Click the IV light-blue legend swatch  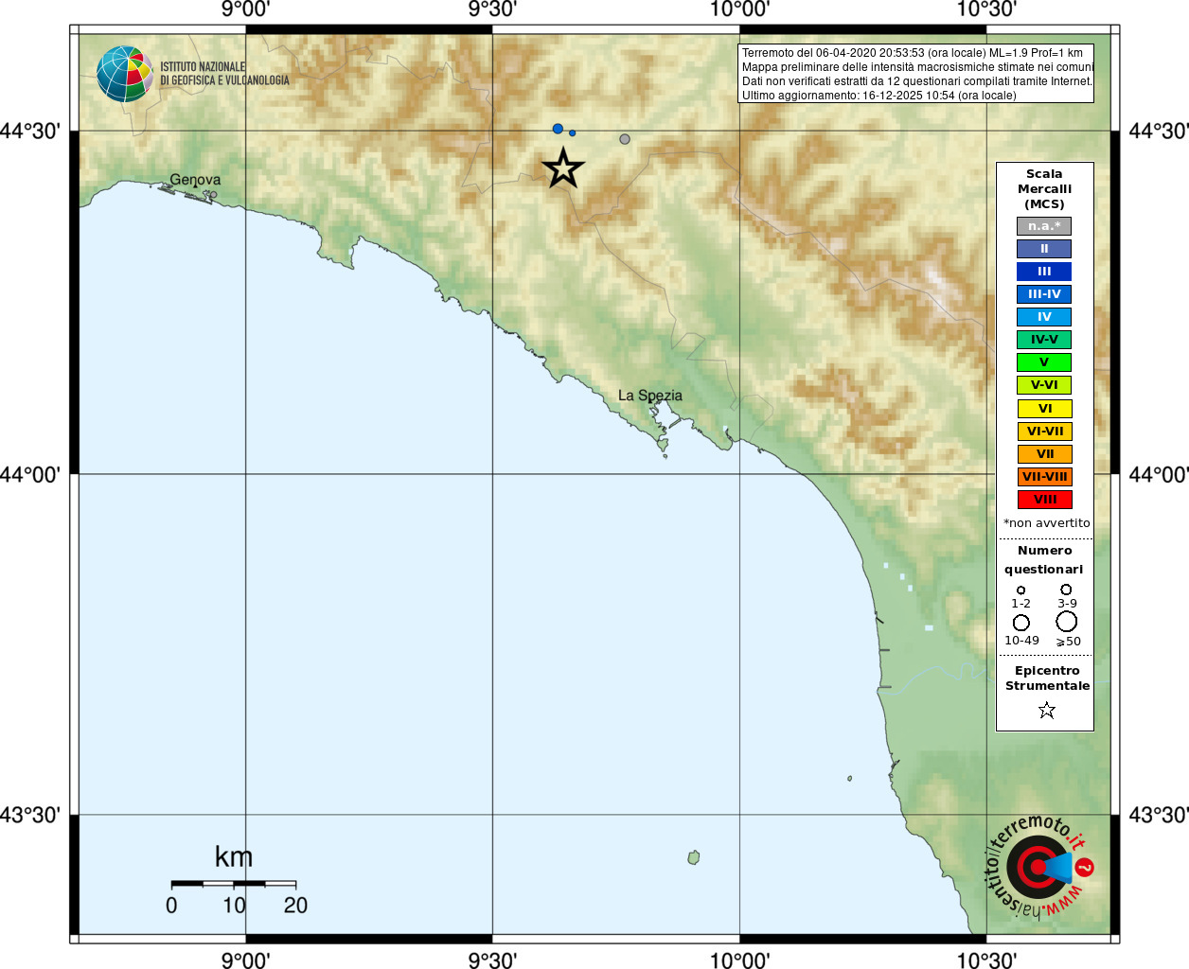1044,317
